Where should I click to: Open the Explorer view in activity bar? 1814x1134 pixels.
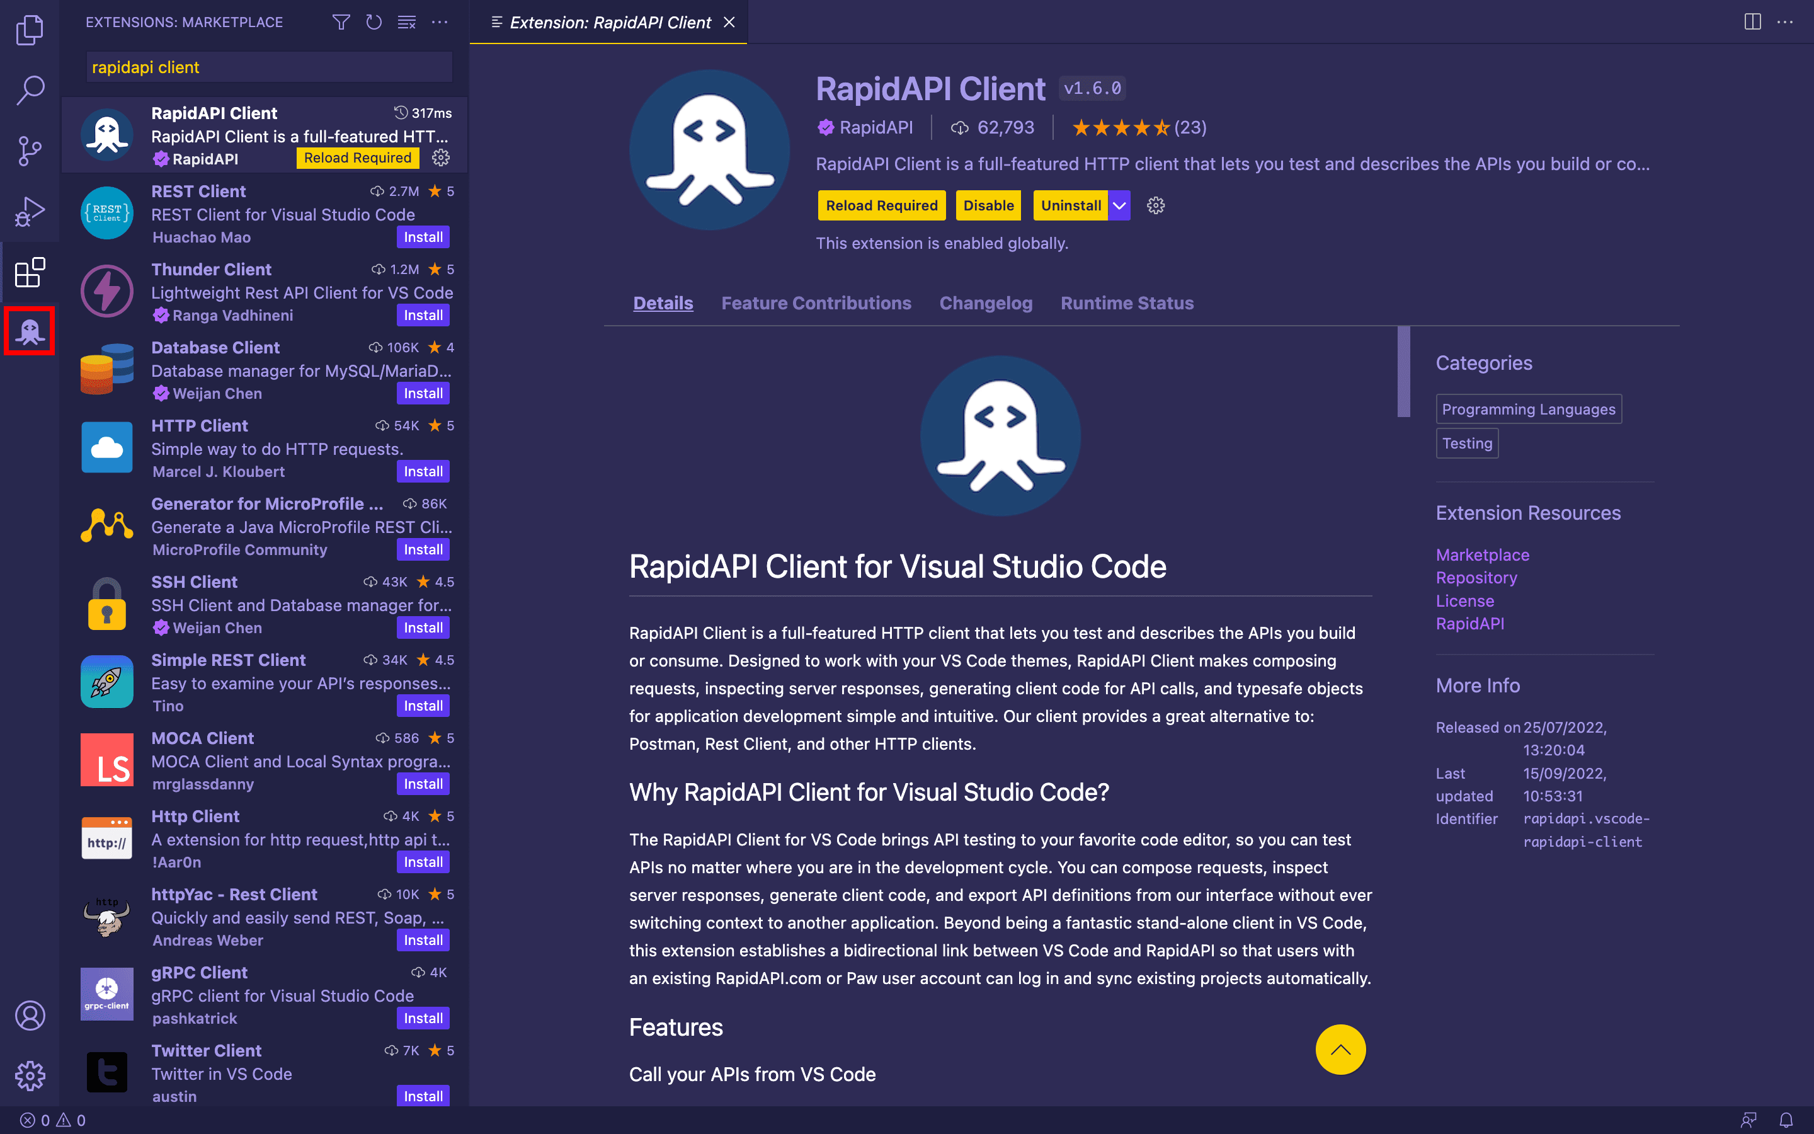(x=30, y=30)
